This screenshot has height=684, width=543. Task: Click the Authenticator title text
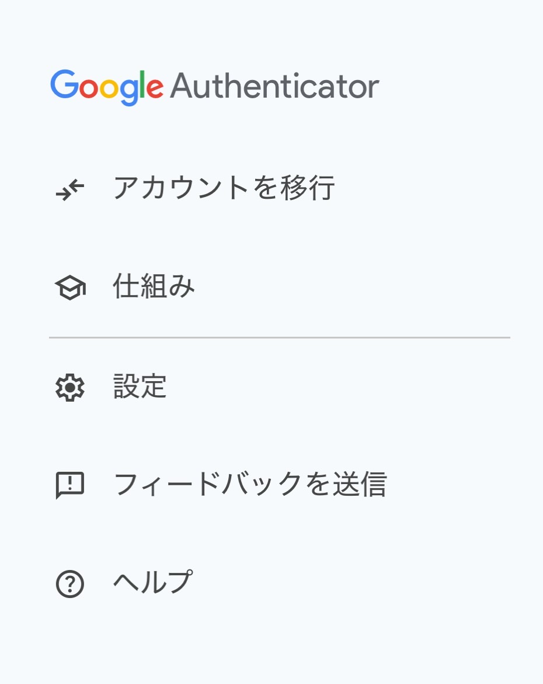pos(274,87)
